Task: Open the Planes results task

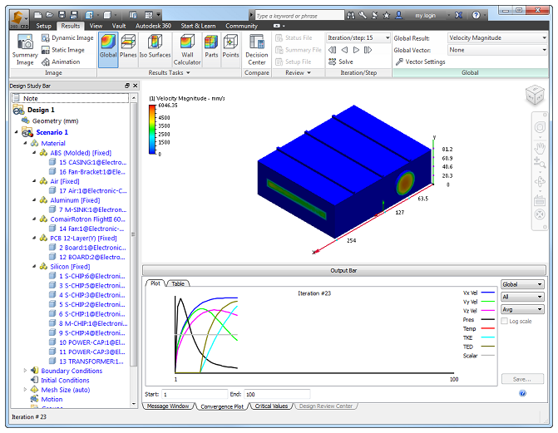Action: 128,50
